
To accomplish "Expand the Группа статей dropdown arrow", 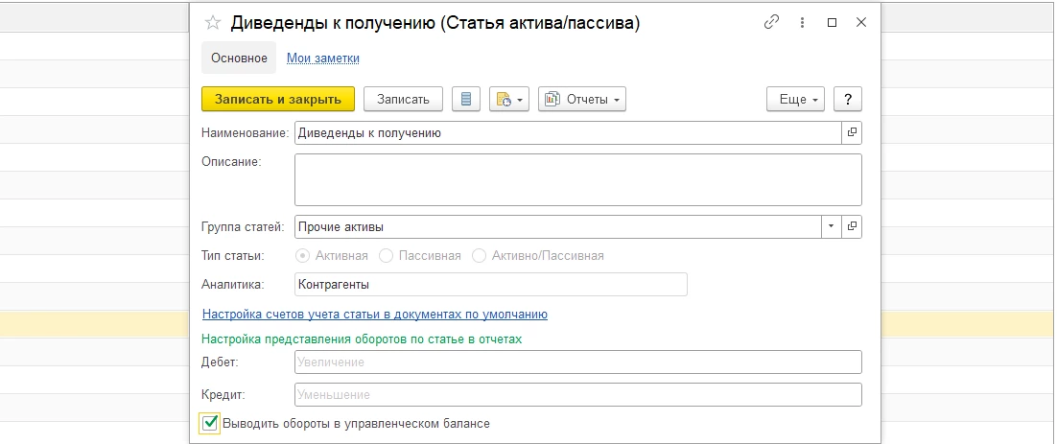I will (x=830, y=227).
